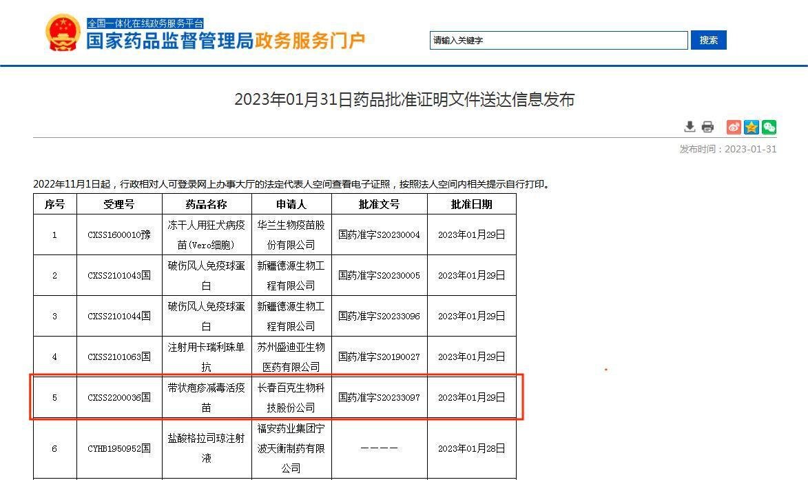Image resolution: width=808 pixels, height=480 pixels.
Task: Select 受理号 CXSS2200036国
Action: 119,398
